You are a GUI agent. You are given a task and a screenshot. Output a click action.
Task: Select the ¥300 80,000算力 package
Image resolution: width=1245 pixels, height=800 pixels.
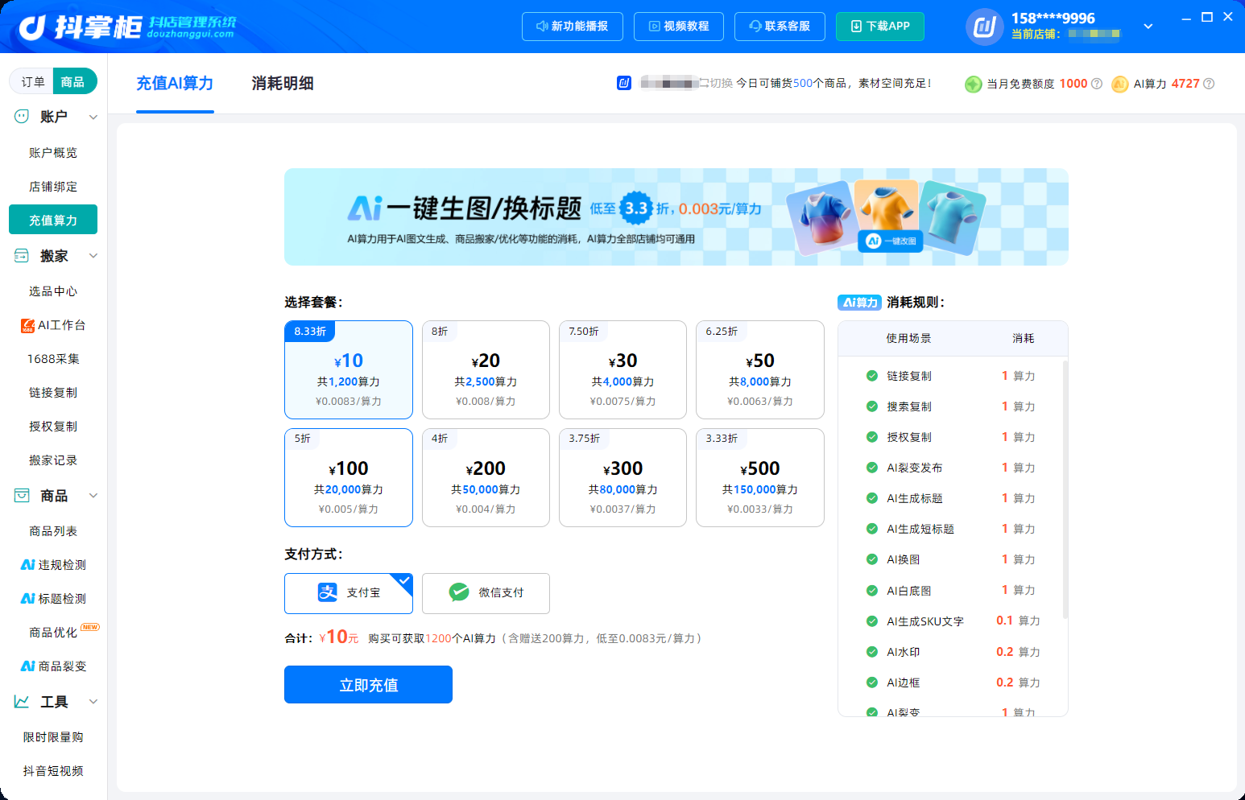coord(622,478)
